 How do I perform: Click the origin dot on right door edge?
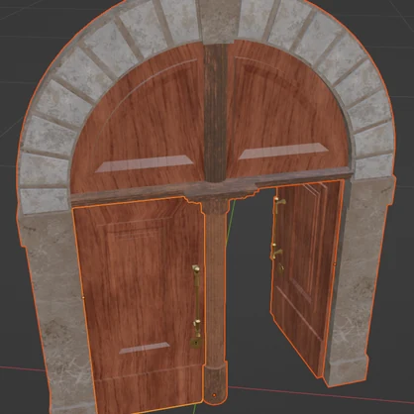point(335,263)
